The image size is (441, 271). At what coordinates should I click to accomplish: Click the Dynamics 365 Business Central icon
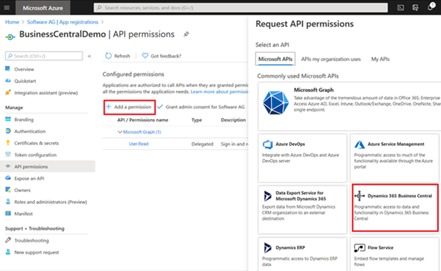(x=360, y=196)
